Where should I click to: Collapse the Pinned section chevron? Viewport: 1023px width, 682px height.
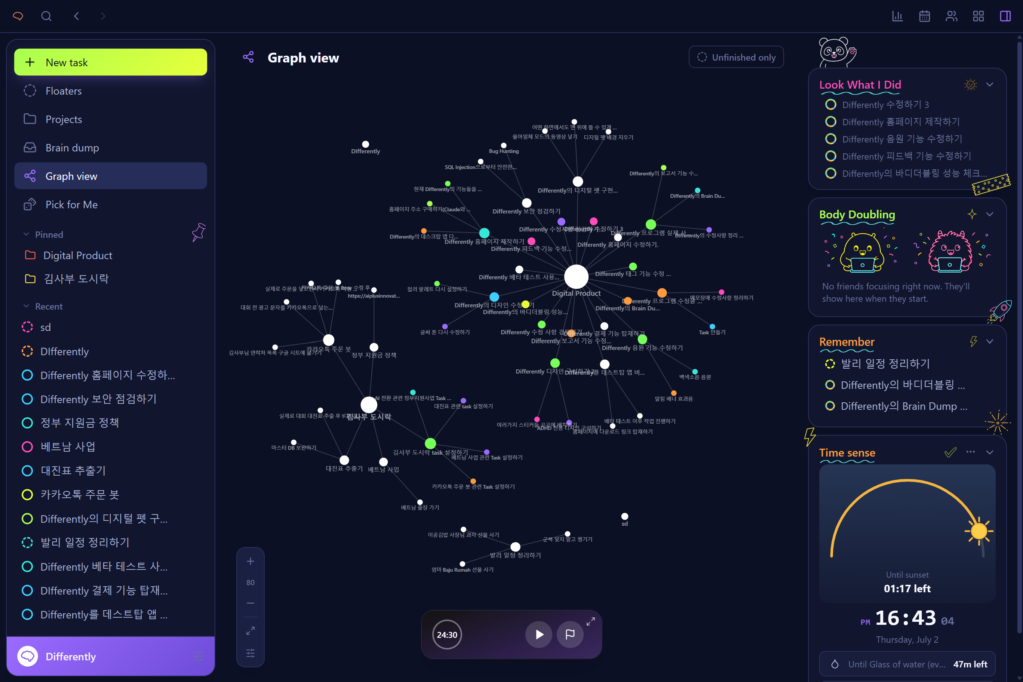(26, 234)
